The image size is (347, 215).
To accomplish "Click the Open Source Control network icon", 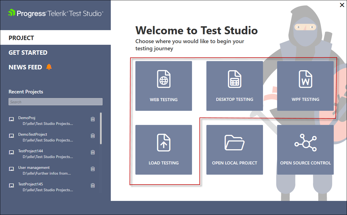I will point(306,142).
